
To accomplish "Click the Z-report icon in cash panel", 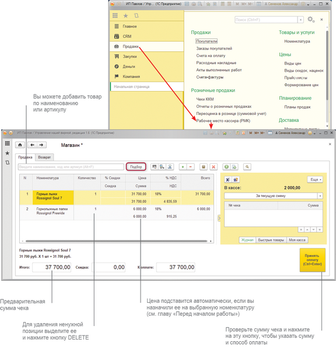I will pos(236,180).
